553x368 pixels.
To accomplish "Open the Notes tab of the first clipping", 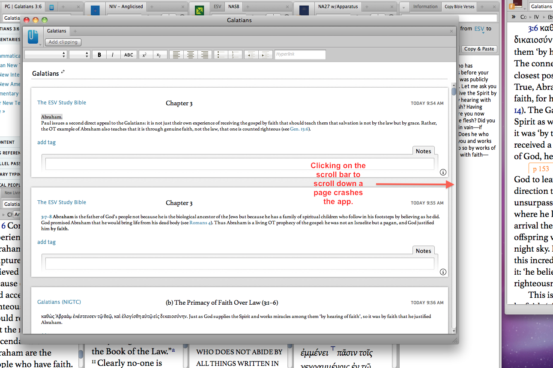I will pos(423,151).
